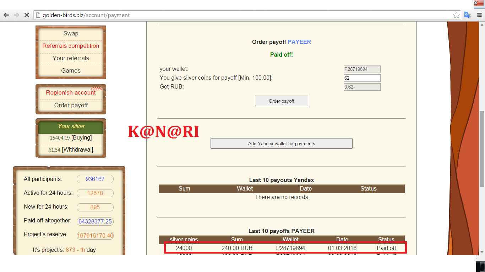Click the wallet field P28719894
This screenshot has height=272, width=485.
click(x=362, y=69)
